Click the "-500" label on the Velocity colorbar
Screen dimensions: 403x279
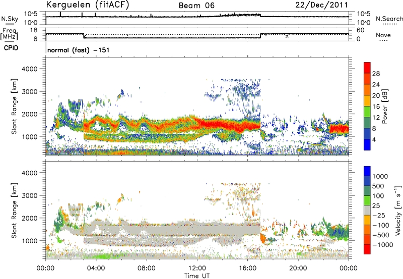(x=381, y=235)
